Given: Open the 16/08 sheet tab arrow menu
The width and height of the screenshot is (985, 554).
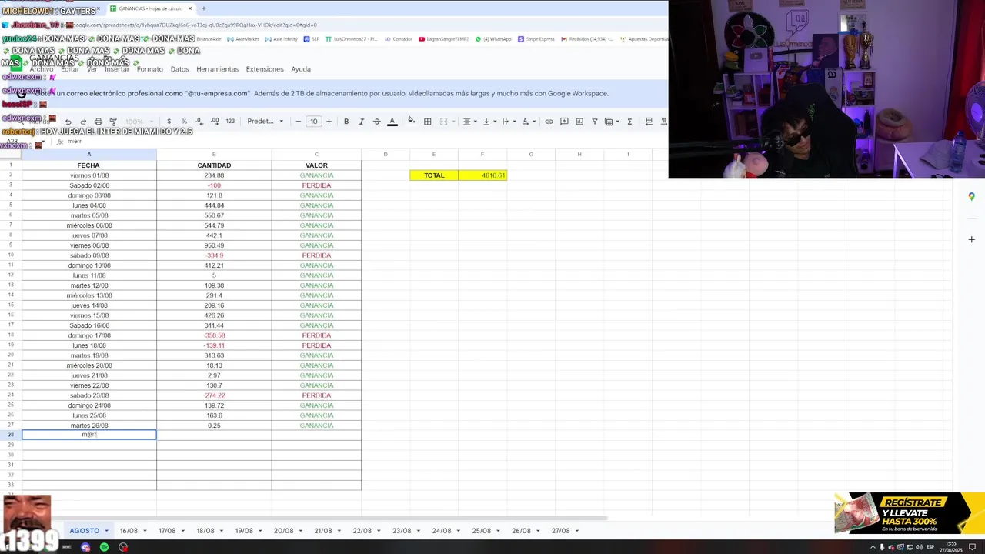Looking at the screenshot, I should [x=145, y=531].
